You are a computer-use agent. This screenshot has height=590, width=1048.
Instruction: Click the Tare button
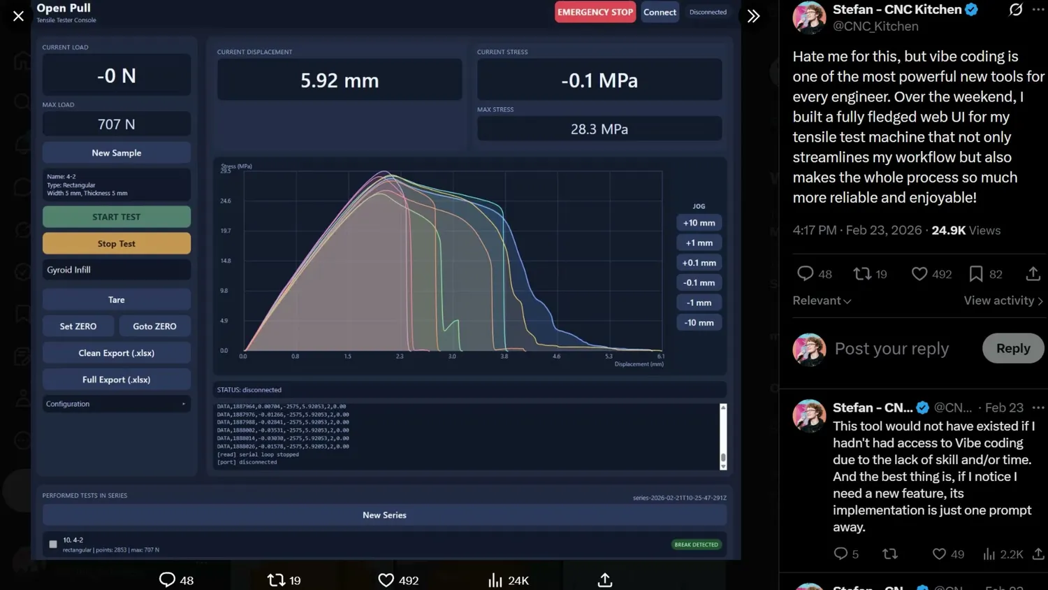click(x=117, y=299)
